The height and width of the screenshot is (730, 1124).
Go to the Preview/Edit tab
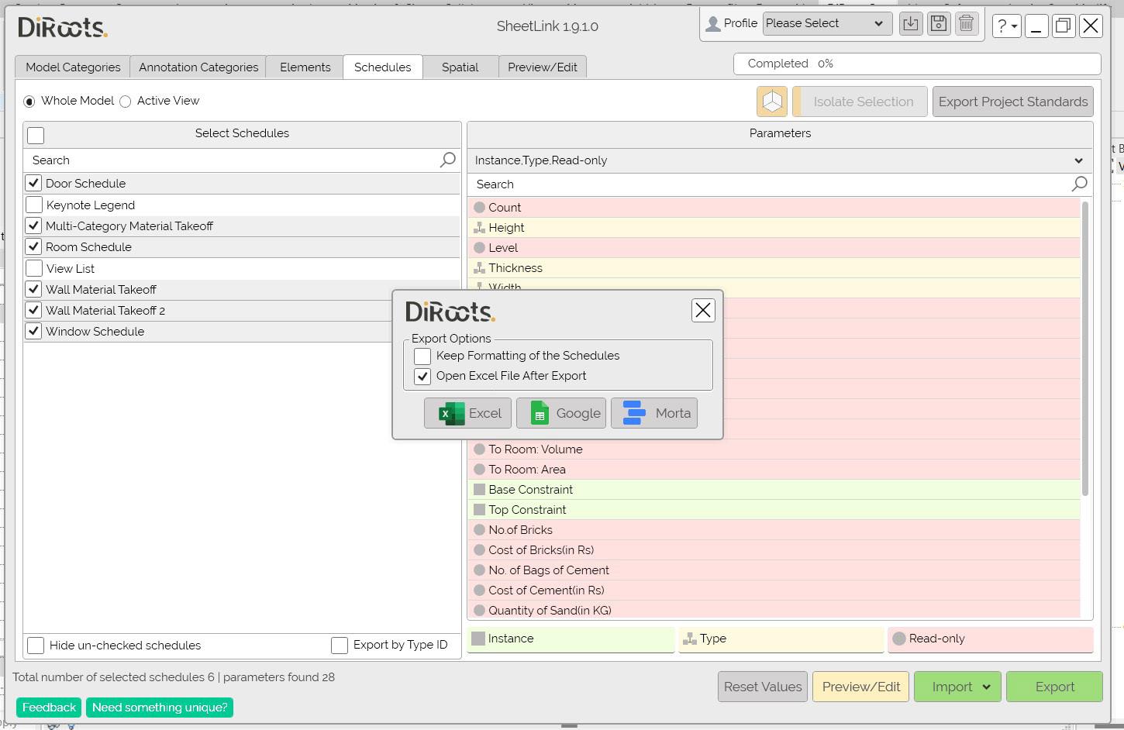[543, 67]
